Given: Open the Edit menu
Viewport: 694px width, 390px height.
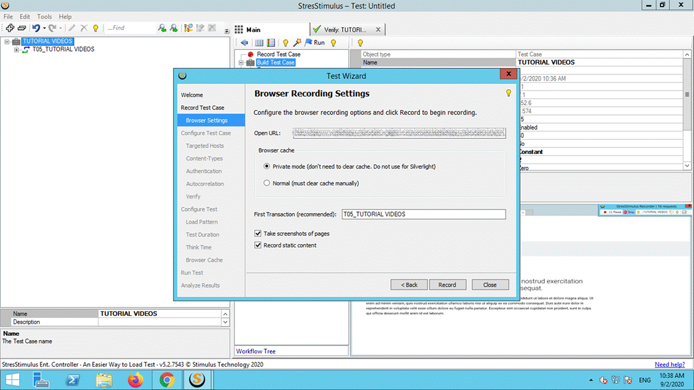Looking at the screenshot, I should [25, 16].
